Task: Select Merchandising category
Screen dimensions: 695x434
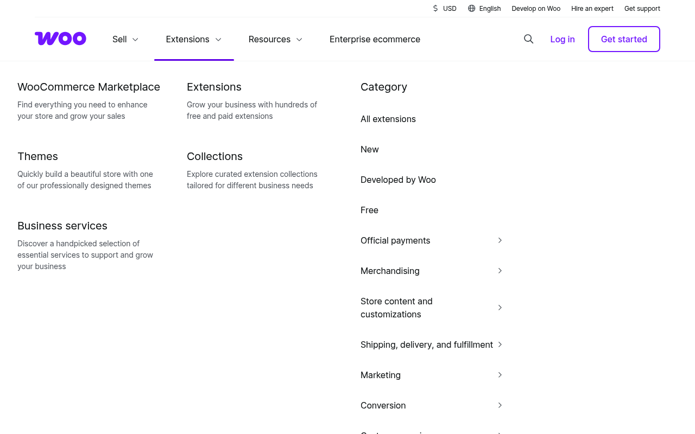Action: (x=390, y=271)
